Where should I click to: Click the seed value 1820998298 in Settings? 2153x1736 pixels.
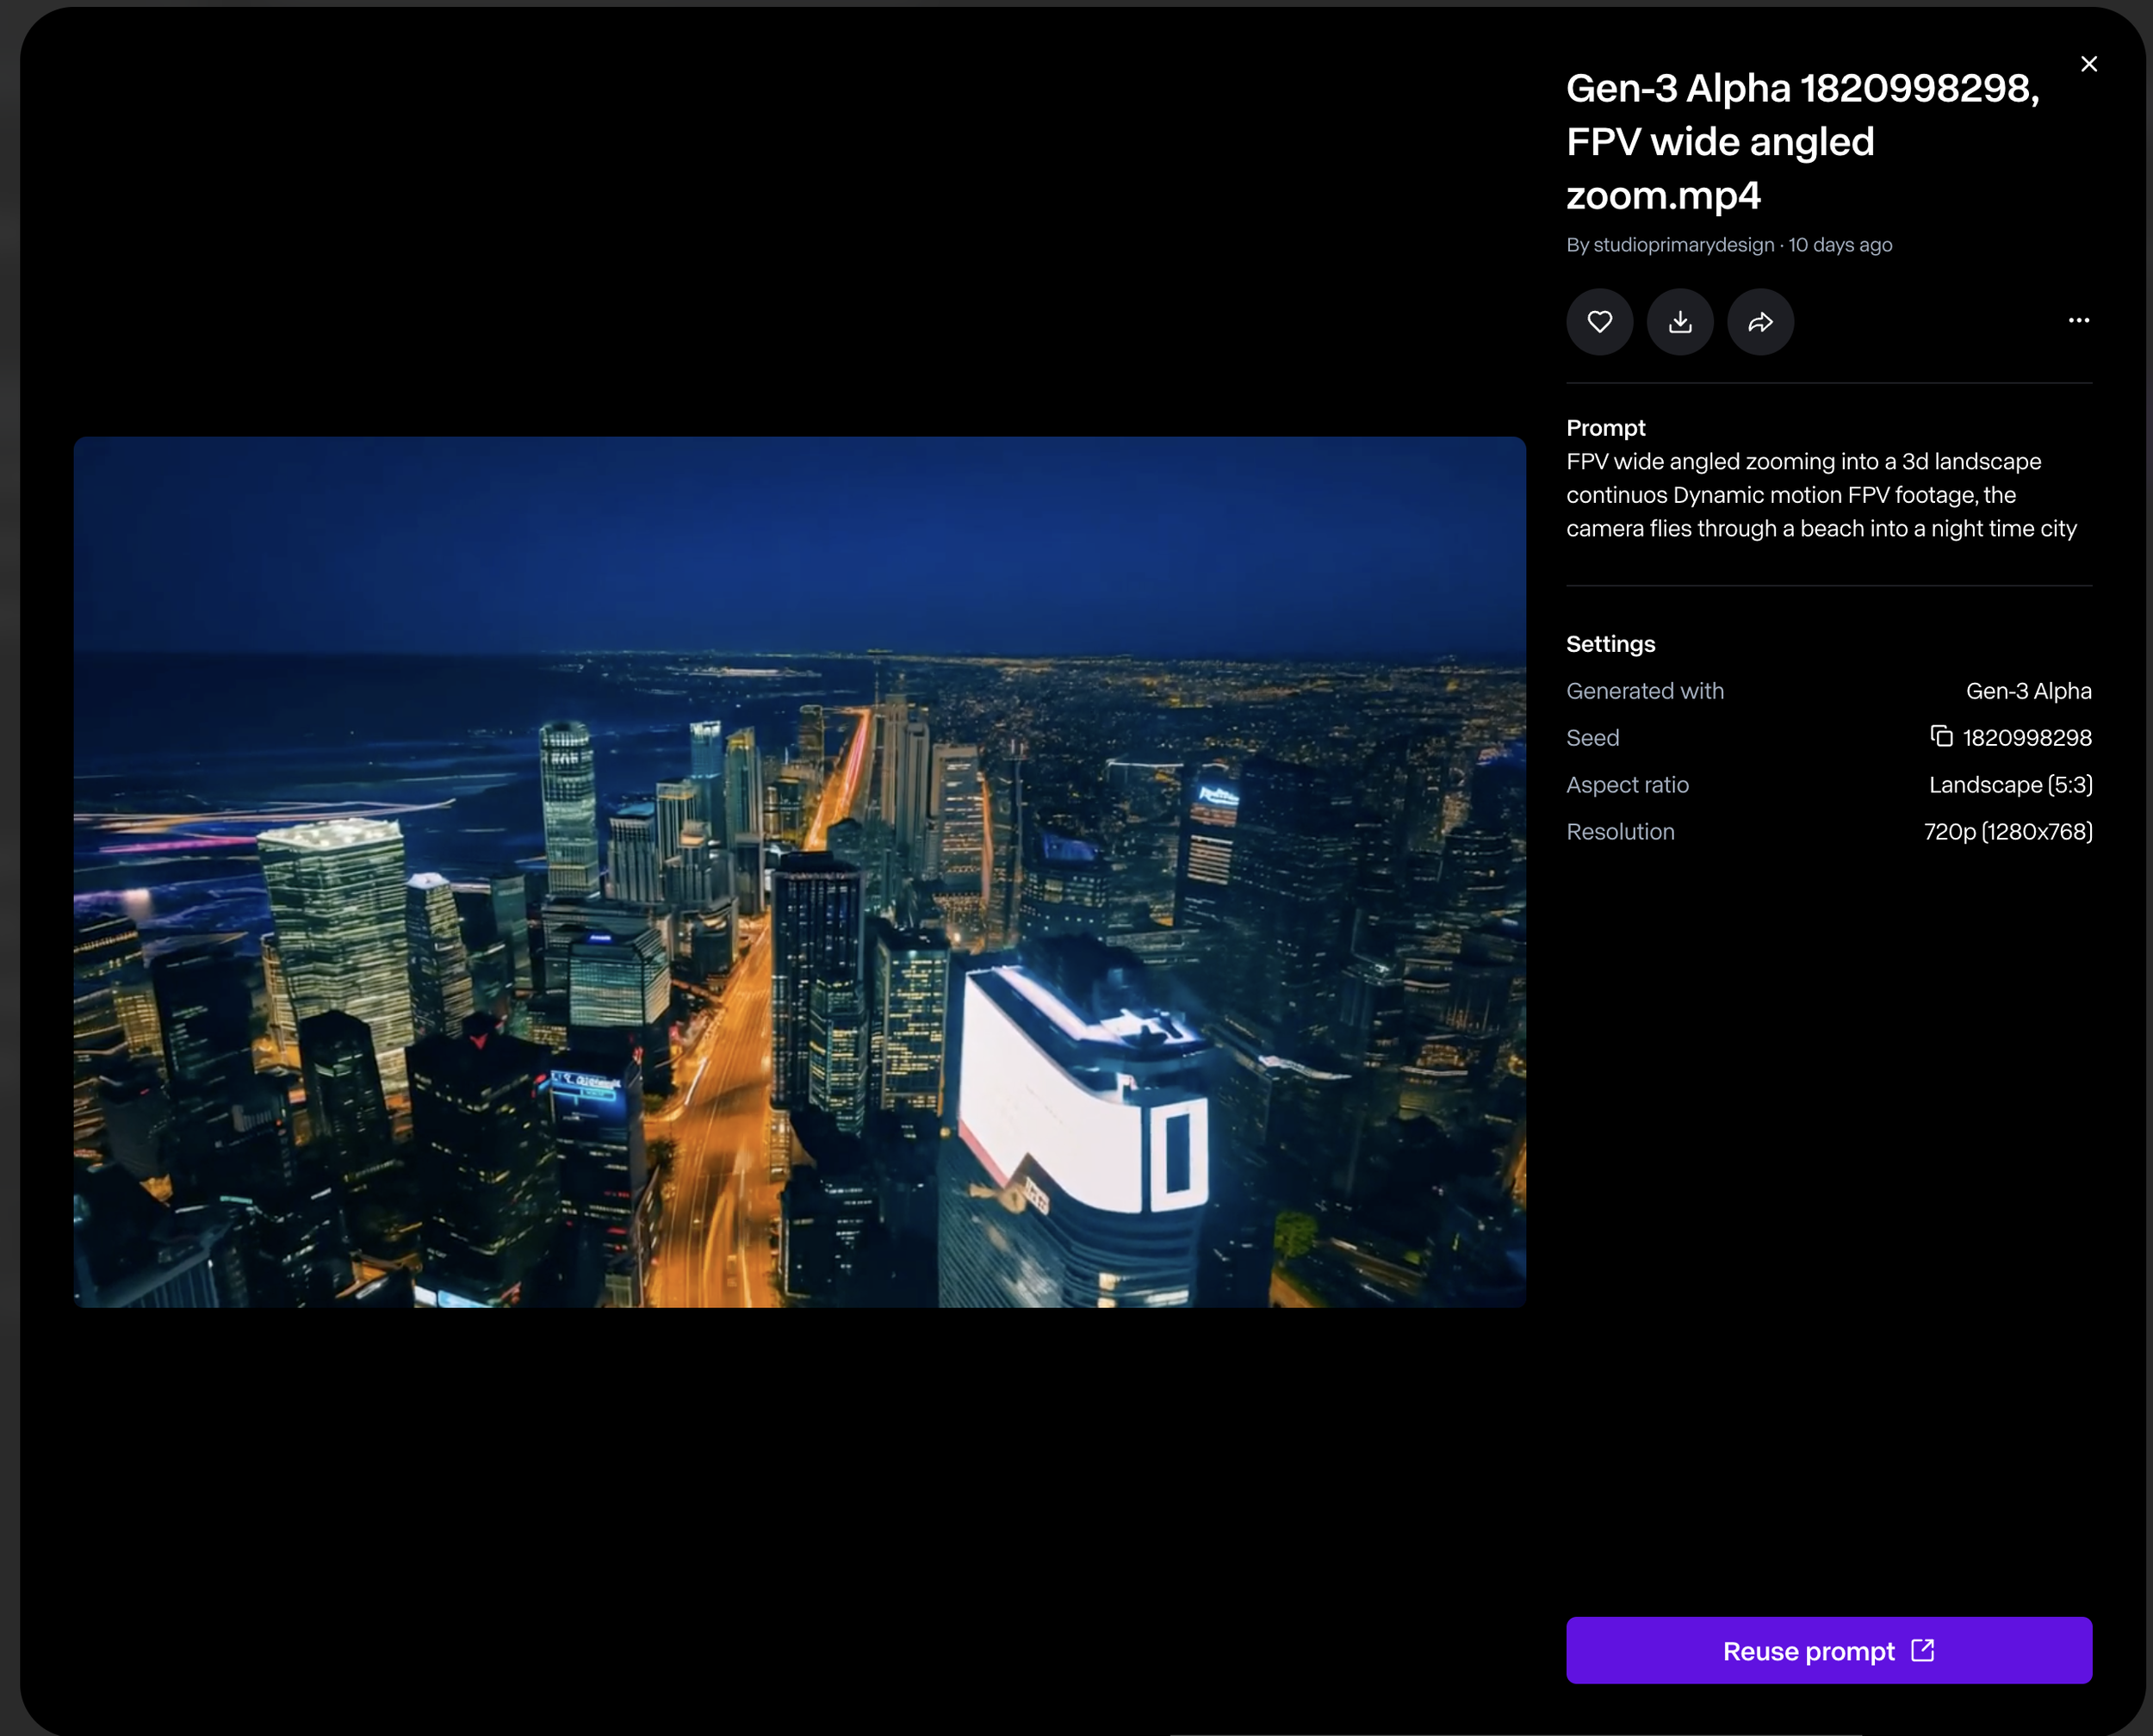point(2026,738)
